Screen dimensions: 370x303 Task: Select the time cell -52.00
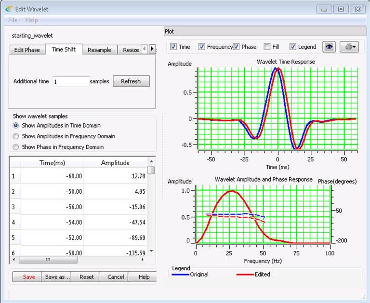click(x=53, y=237)
